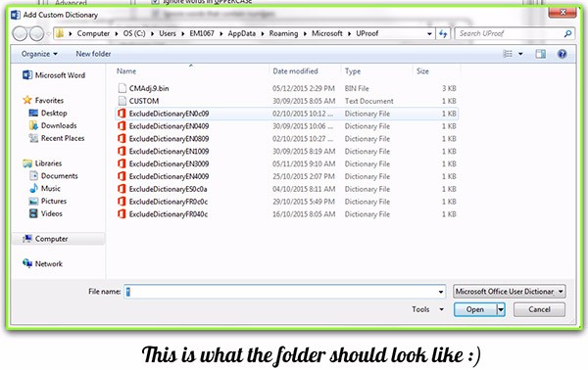Click the search magnifier icon
Image resolution: width=588 pixels, height=370 pixels.
click(x=567, y=33)
